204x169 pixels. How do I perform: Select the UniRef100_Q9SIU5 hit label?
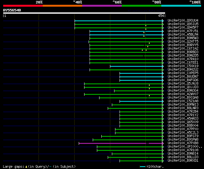tap(183, 24)
